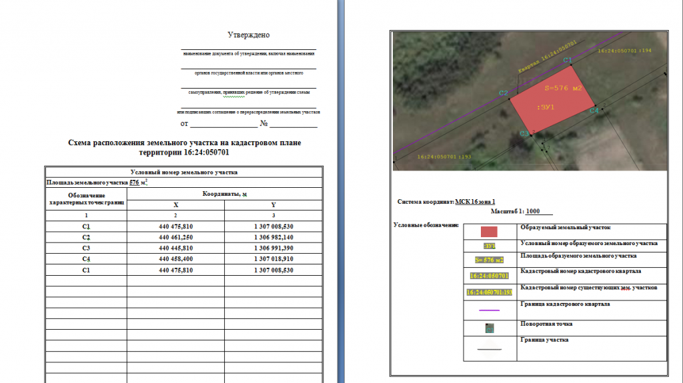Click the cyan 'C4' point label on the map
Image resolution: width=683 pixels, height=383 pixels.
pyautogui.click(x=594, y=111)
